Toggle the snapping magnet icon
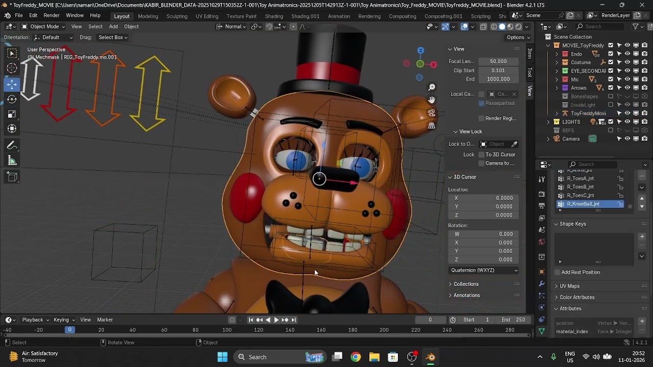653x367 pixels. coord(269,27)
